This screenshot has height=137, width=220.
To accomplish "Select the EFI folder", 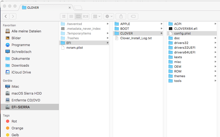I will click(x=84, y=43).
